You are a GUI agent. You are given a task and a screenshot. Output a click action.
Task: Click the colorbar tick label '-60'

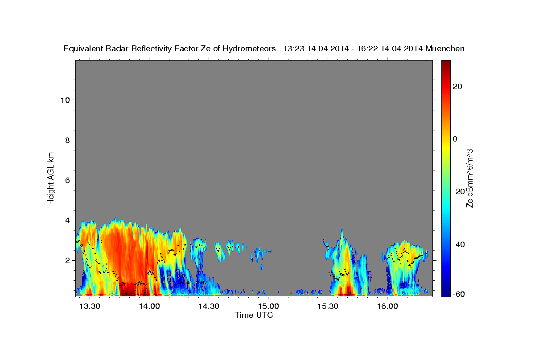tap(458, 294)
